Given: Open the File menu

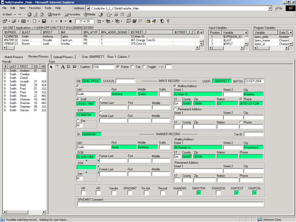Looking at the screenshot, I should pyautogui.click(x=4, y=8).
